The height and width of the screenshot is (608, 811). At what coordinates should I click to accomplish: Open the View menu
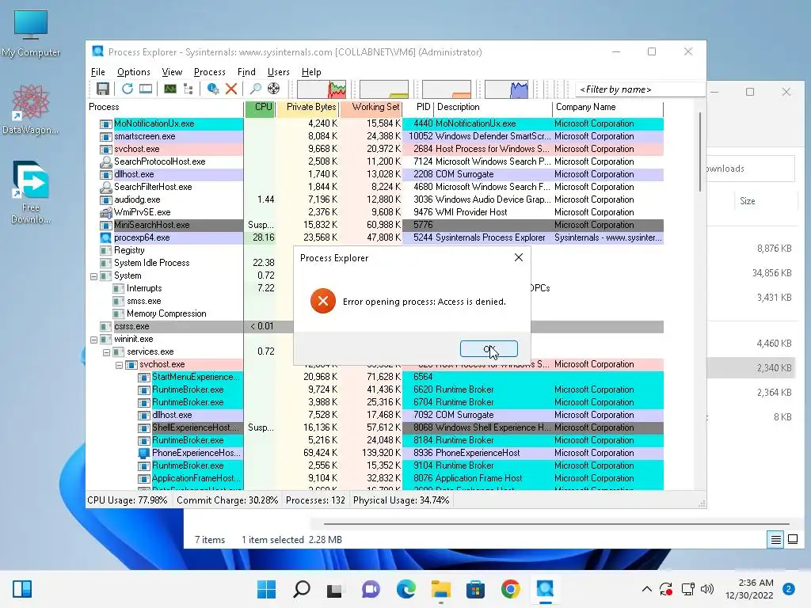pyautogui.click(x=172, y=72)
